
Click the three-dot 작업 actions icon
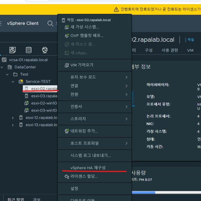[x=185, y=40]
